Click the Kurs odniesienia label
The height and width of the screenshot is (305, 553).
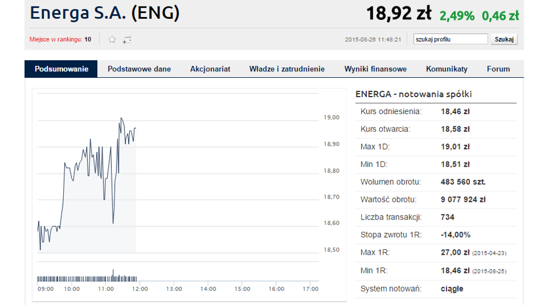[x=391, y=112]
